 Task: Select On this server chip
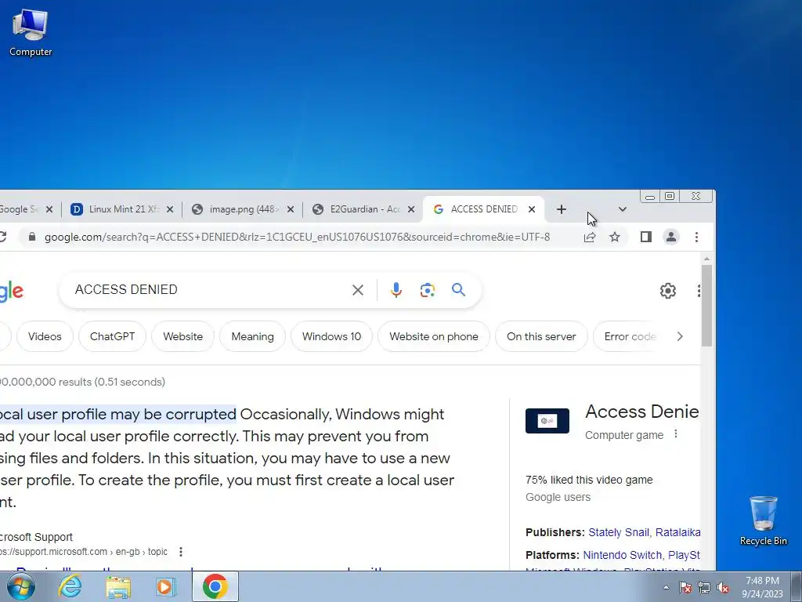[x=541, y=336]
